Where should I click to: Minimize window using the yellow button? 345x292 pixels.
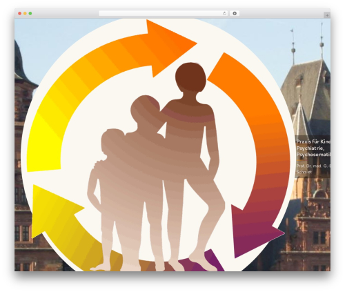[x=25, y=14]
